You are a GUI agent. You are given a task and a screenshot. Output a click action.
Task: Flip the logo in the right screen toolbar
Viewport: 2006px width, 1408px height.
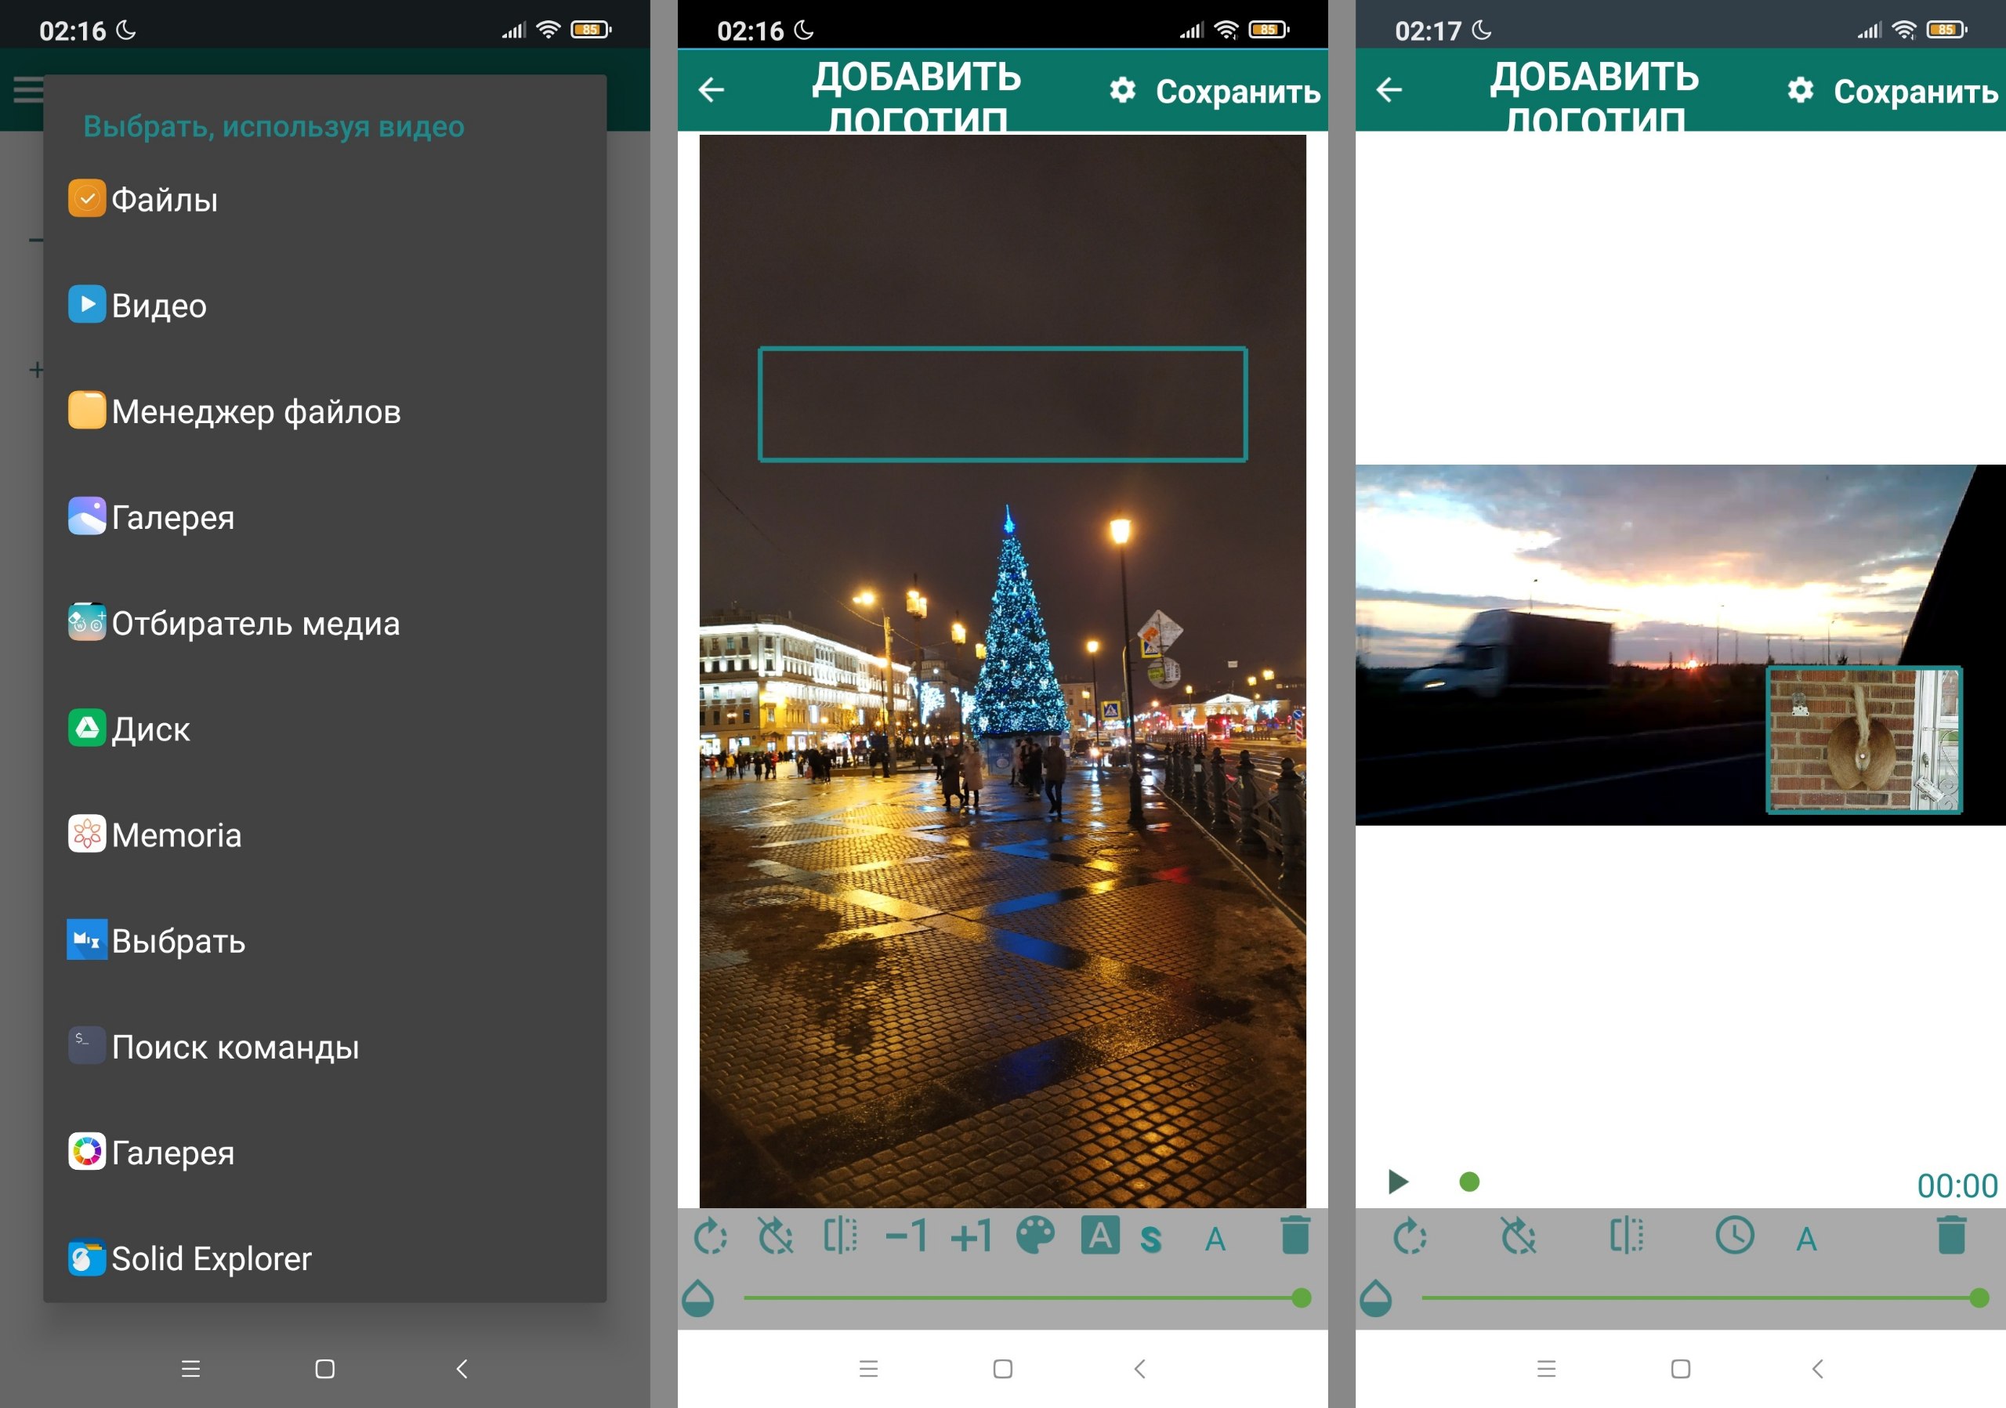pyautogui.click(x=1627, y=1236)
